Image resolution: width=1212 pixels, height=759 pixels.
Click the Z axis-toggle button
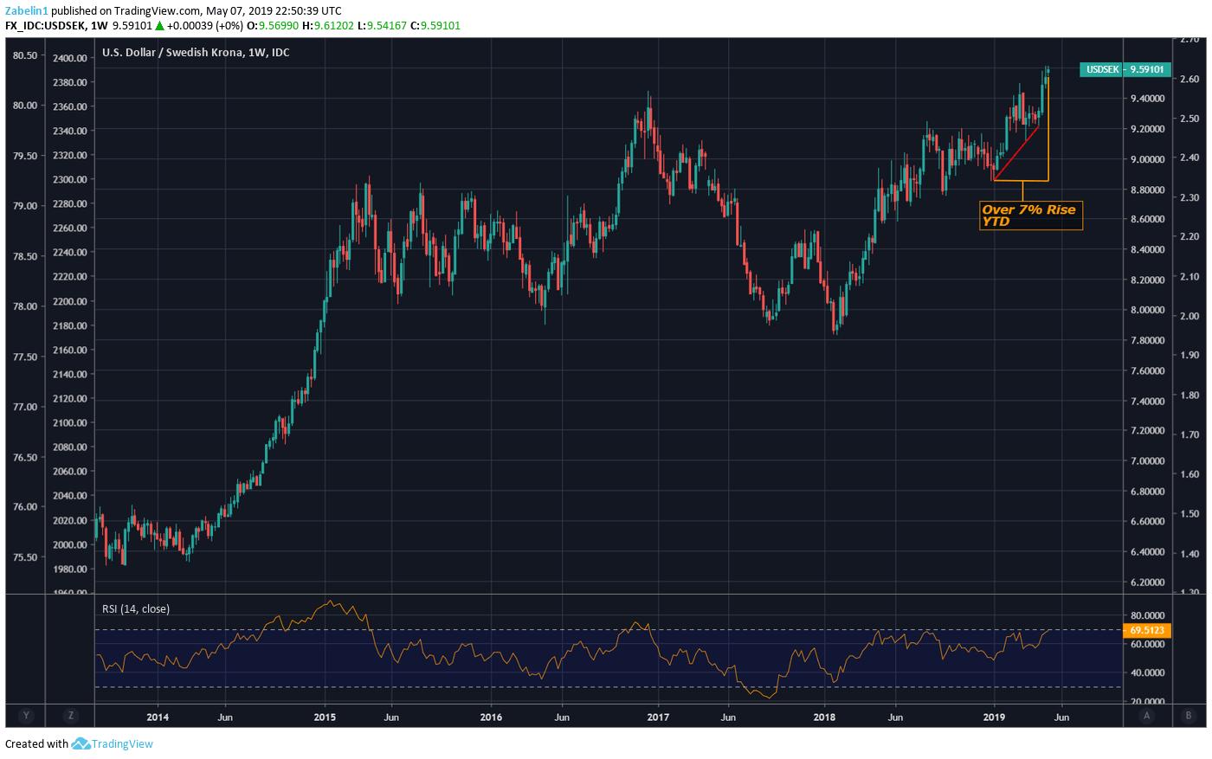pos(71,716)
